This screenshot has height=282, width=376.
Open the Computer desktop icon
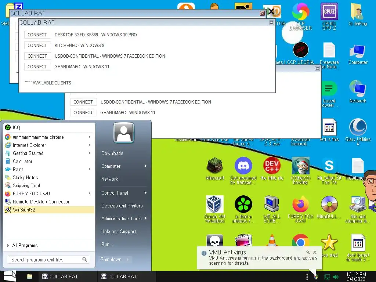(358, 54)
